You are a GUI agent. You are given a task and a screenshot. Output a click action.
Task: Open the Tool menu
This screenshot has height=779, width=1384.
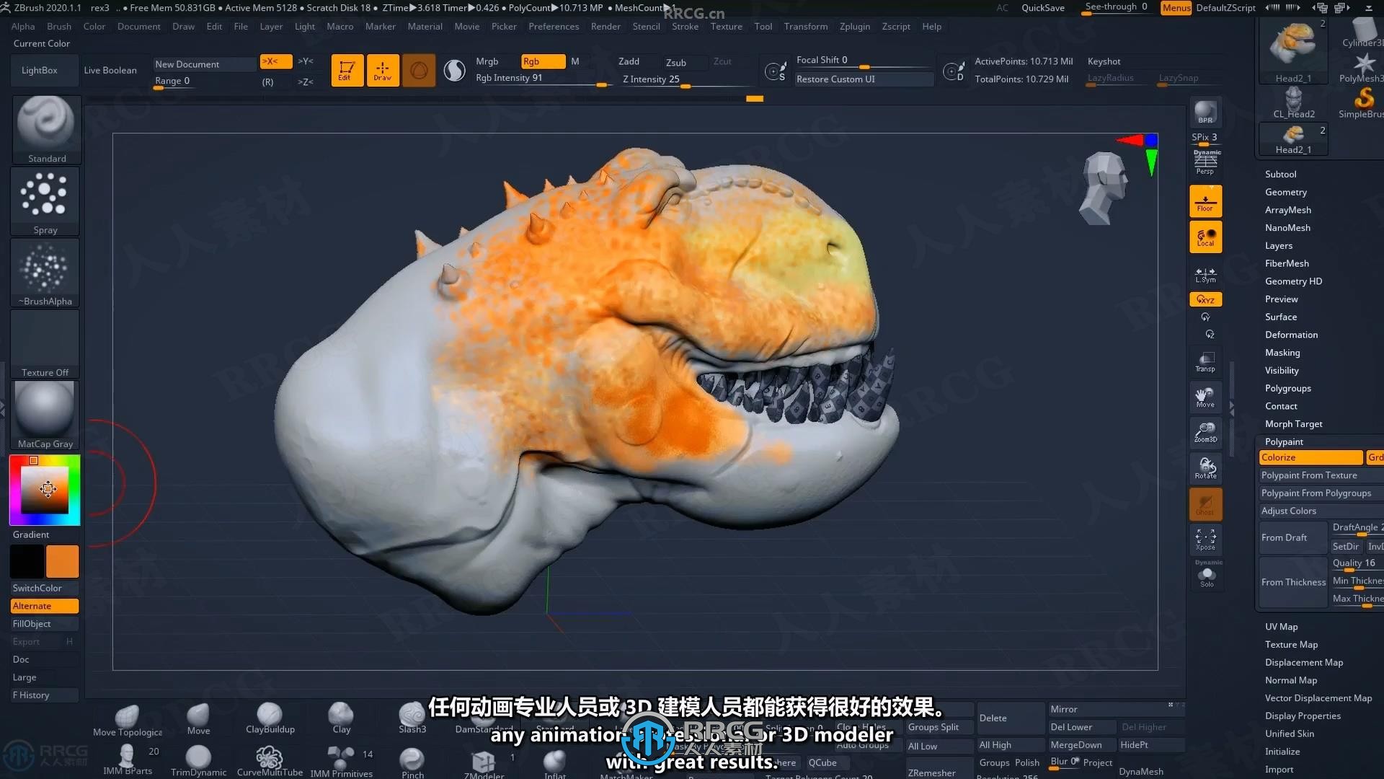[763, 26]
